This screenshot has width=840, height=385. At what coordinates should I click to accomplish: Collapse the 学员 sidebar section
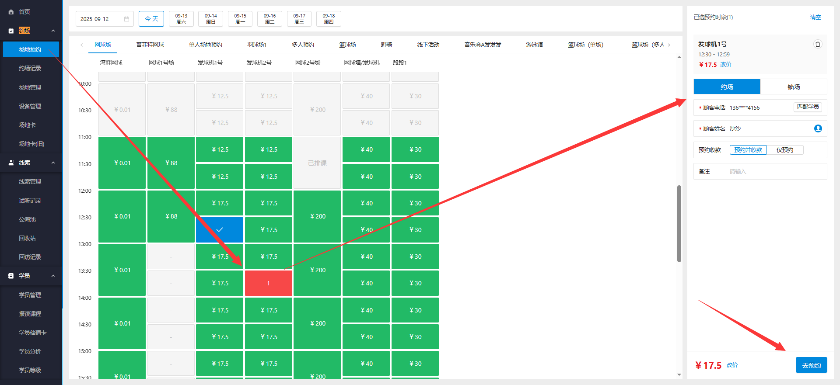pos(53,276)
